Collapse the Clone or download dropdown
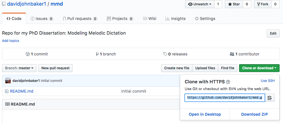The image size is (283, 123). click(x=259, y=68)
